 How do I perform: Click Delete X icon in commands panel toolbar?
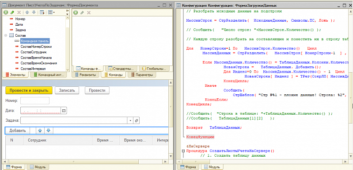tap(89, 13)
